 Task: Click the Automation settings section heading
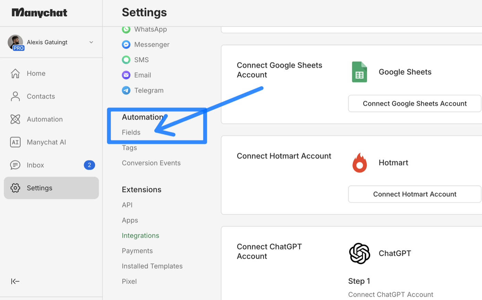pyautogui.click(x=143, y=117)
